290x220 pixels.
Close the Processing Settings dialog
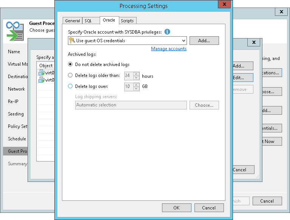pos(224,4)
